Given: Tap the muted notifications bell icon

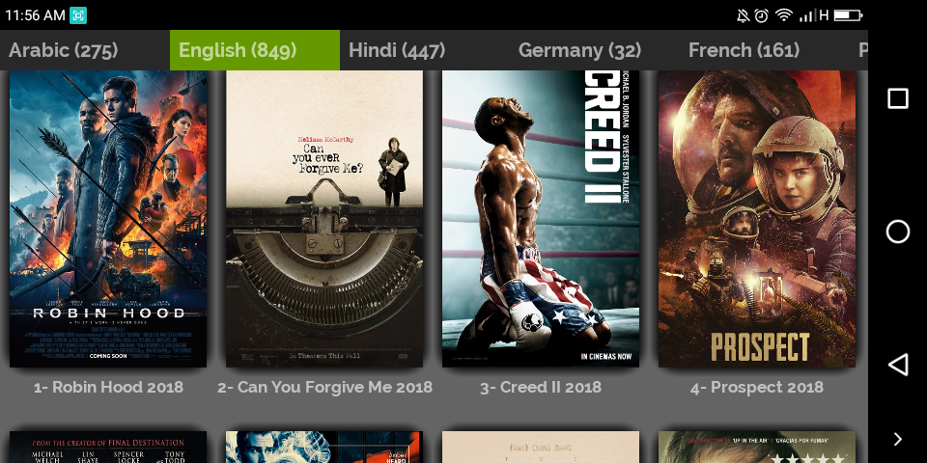Looking at the screenshot, I should tap(743, 15).
